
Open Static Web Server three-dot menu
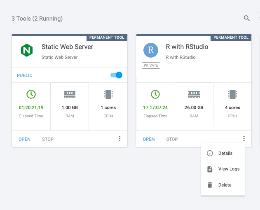click(x=120, y=139)
